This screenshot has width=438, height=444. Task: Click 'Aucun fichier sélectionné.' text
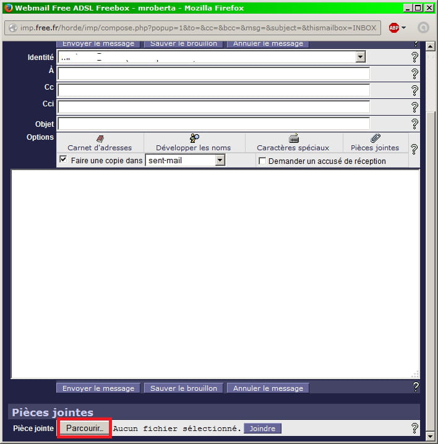177,429
